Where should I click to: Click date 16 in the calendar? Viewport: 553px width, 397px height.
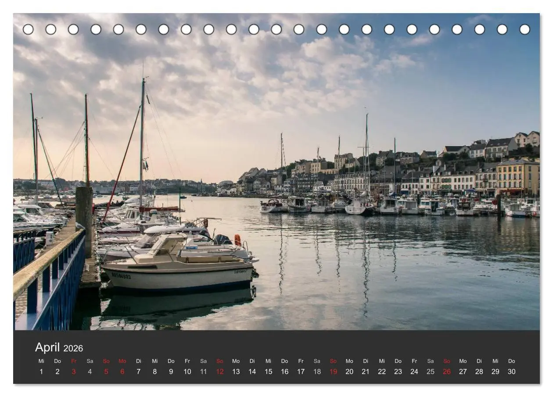point(285,372)
